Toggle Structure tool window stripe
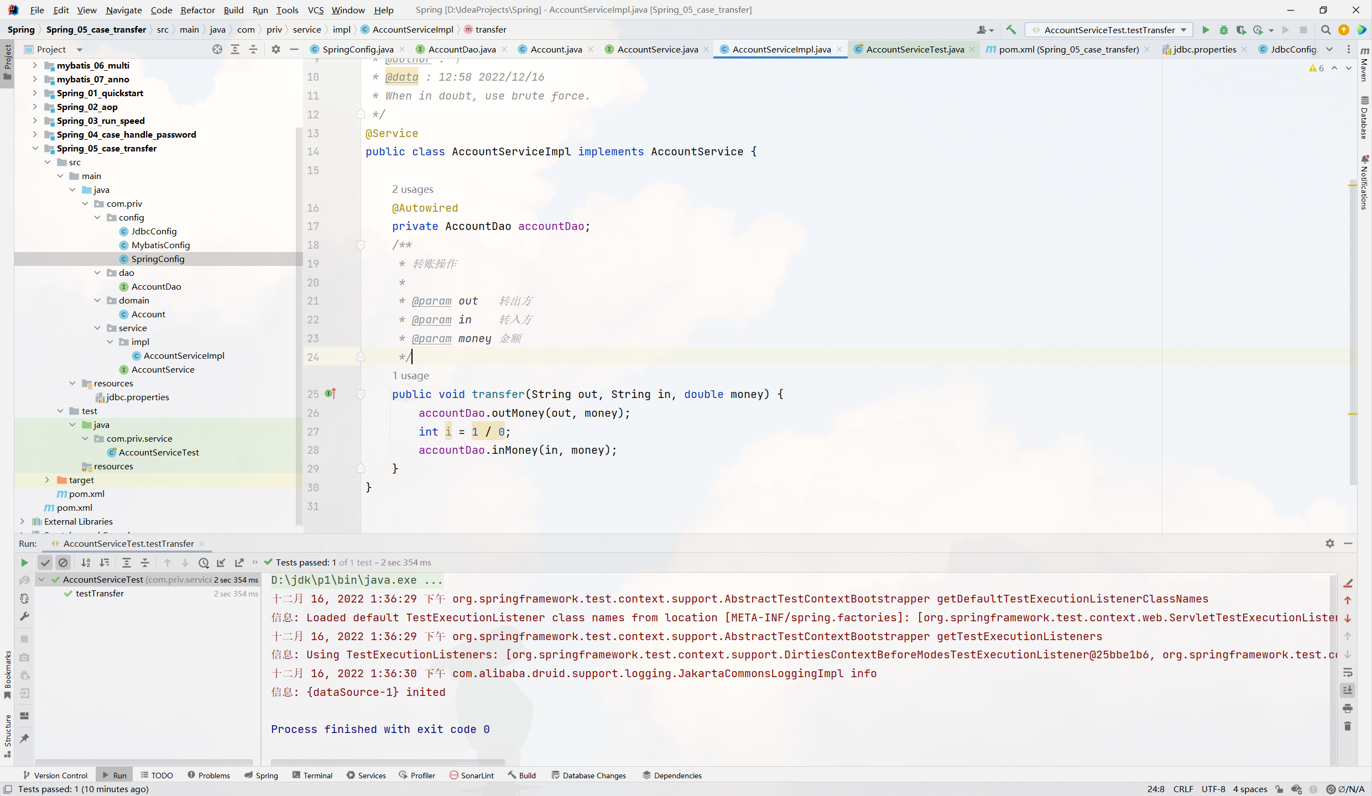Viewport: 1372px width, 796px height. [8, 735]
